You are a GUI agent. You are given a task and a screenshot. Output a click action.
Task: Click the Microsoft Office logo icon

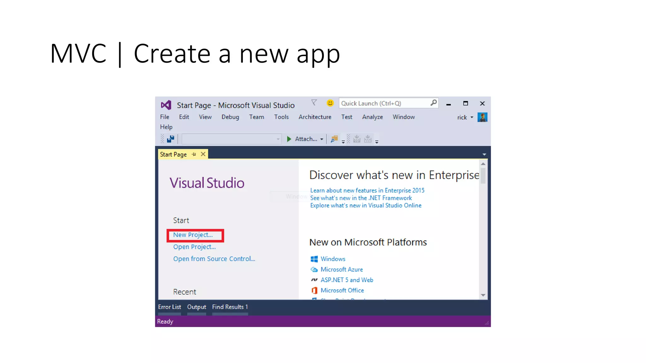coord(314,290)
